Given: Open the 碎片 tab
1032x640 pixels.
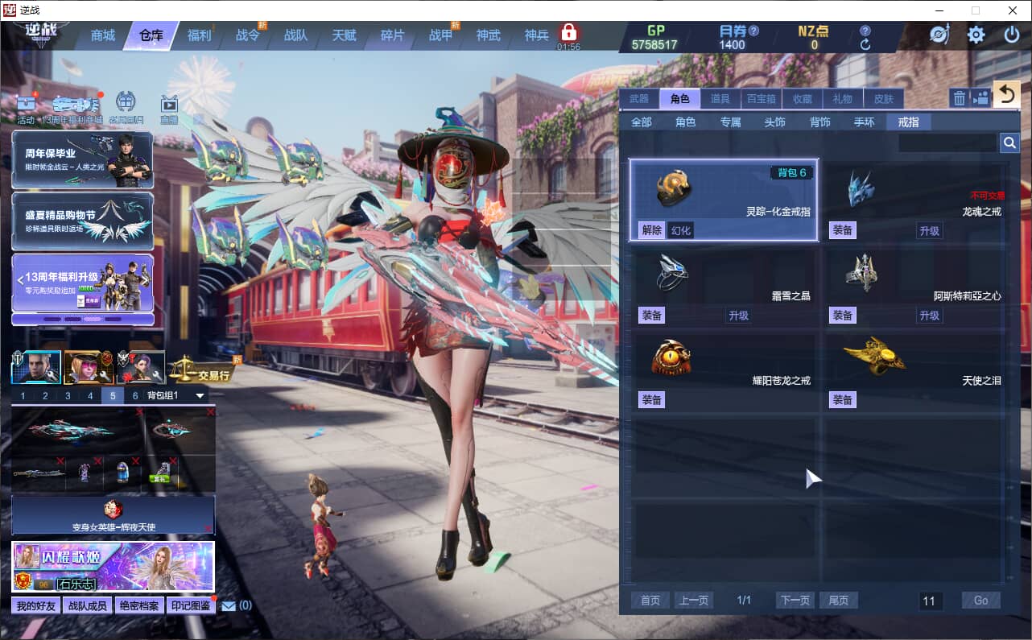Looking at the screenshot, I should point(392,35).
